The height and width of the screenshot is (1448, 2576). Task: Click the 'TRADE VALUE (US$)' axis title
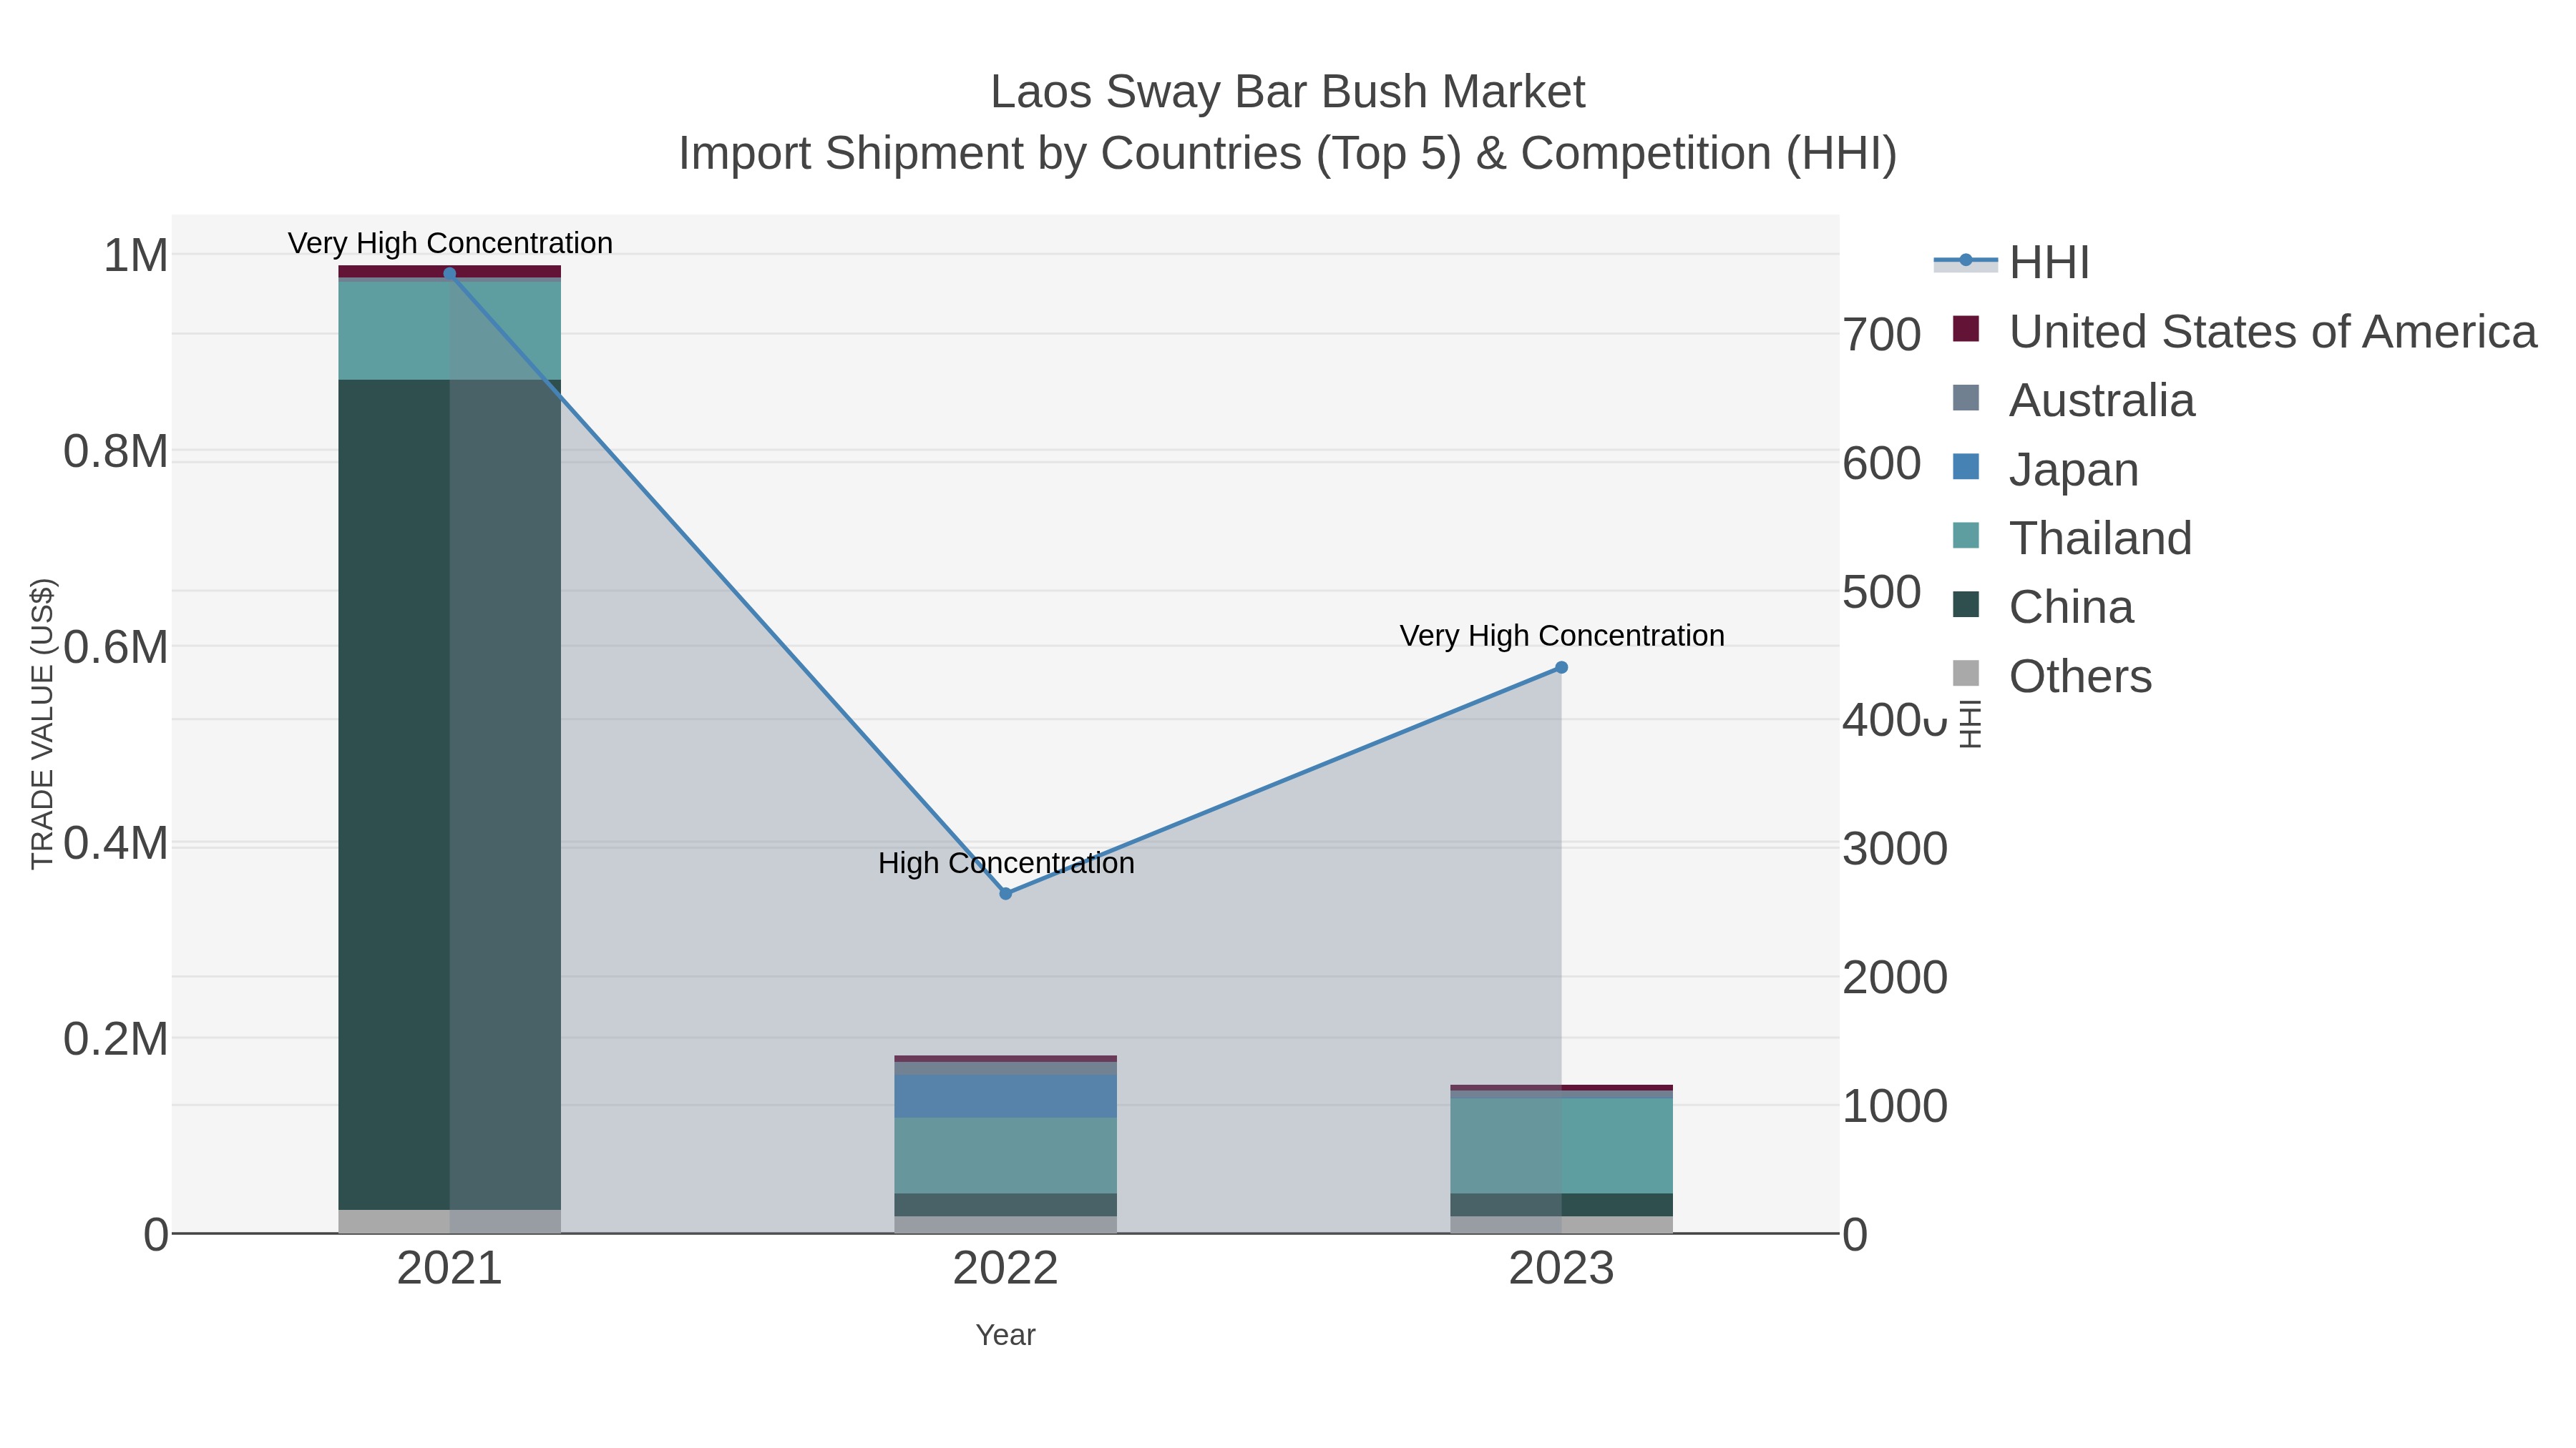42,724
